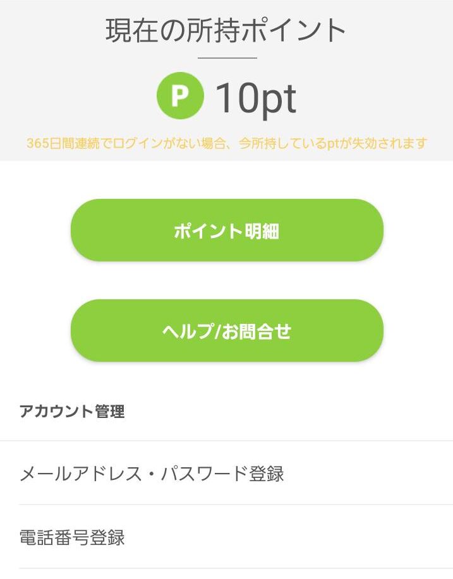Tap the ポイント text on the first green button

point(208,231)
